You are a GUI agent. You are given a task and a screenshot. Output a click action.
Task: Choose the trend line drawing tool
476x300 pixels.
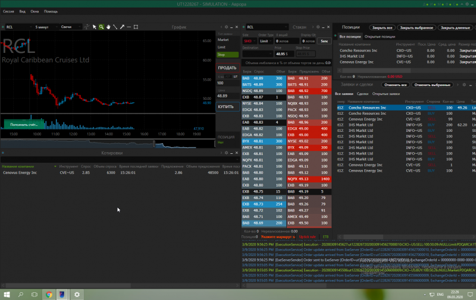[x=115, y=27]
